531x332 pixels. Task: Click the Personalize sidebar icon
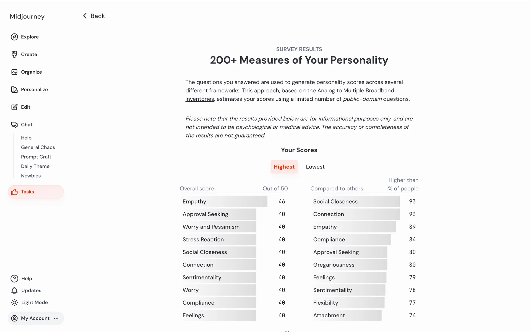tap(14, 90)
